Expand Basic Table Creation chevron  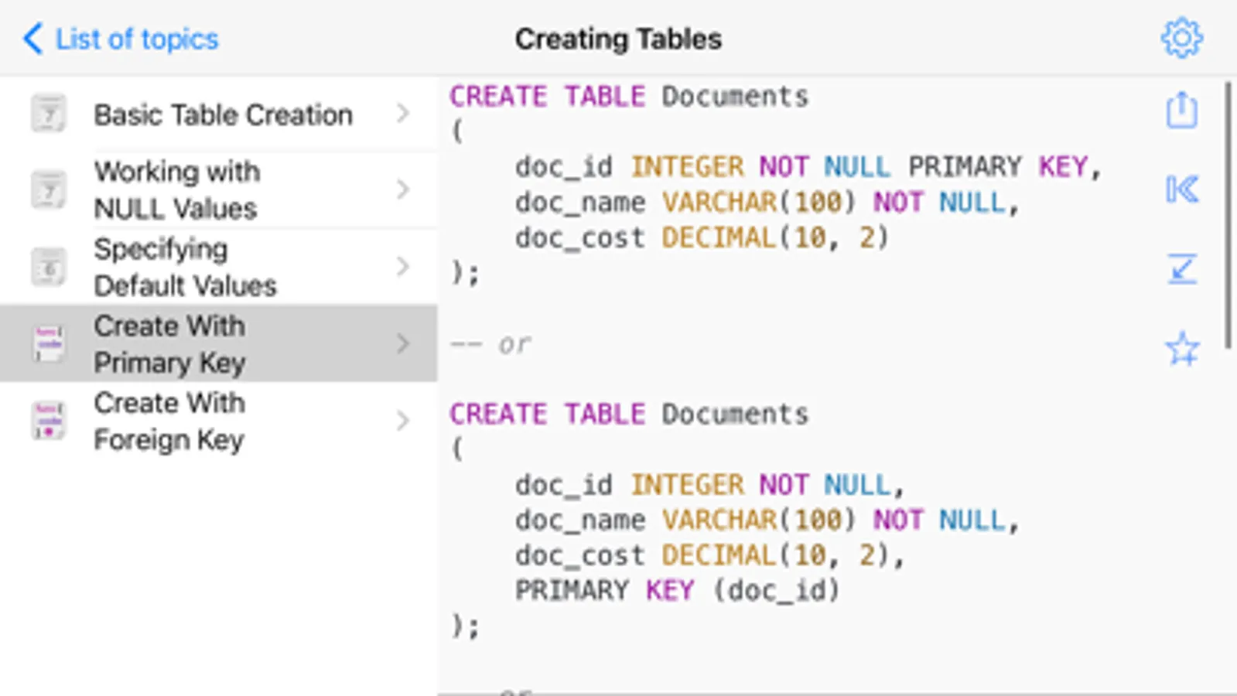[403, 114]
